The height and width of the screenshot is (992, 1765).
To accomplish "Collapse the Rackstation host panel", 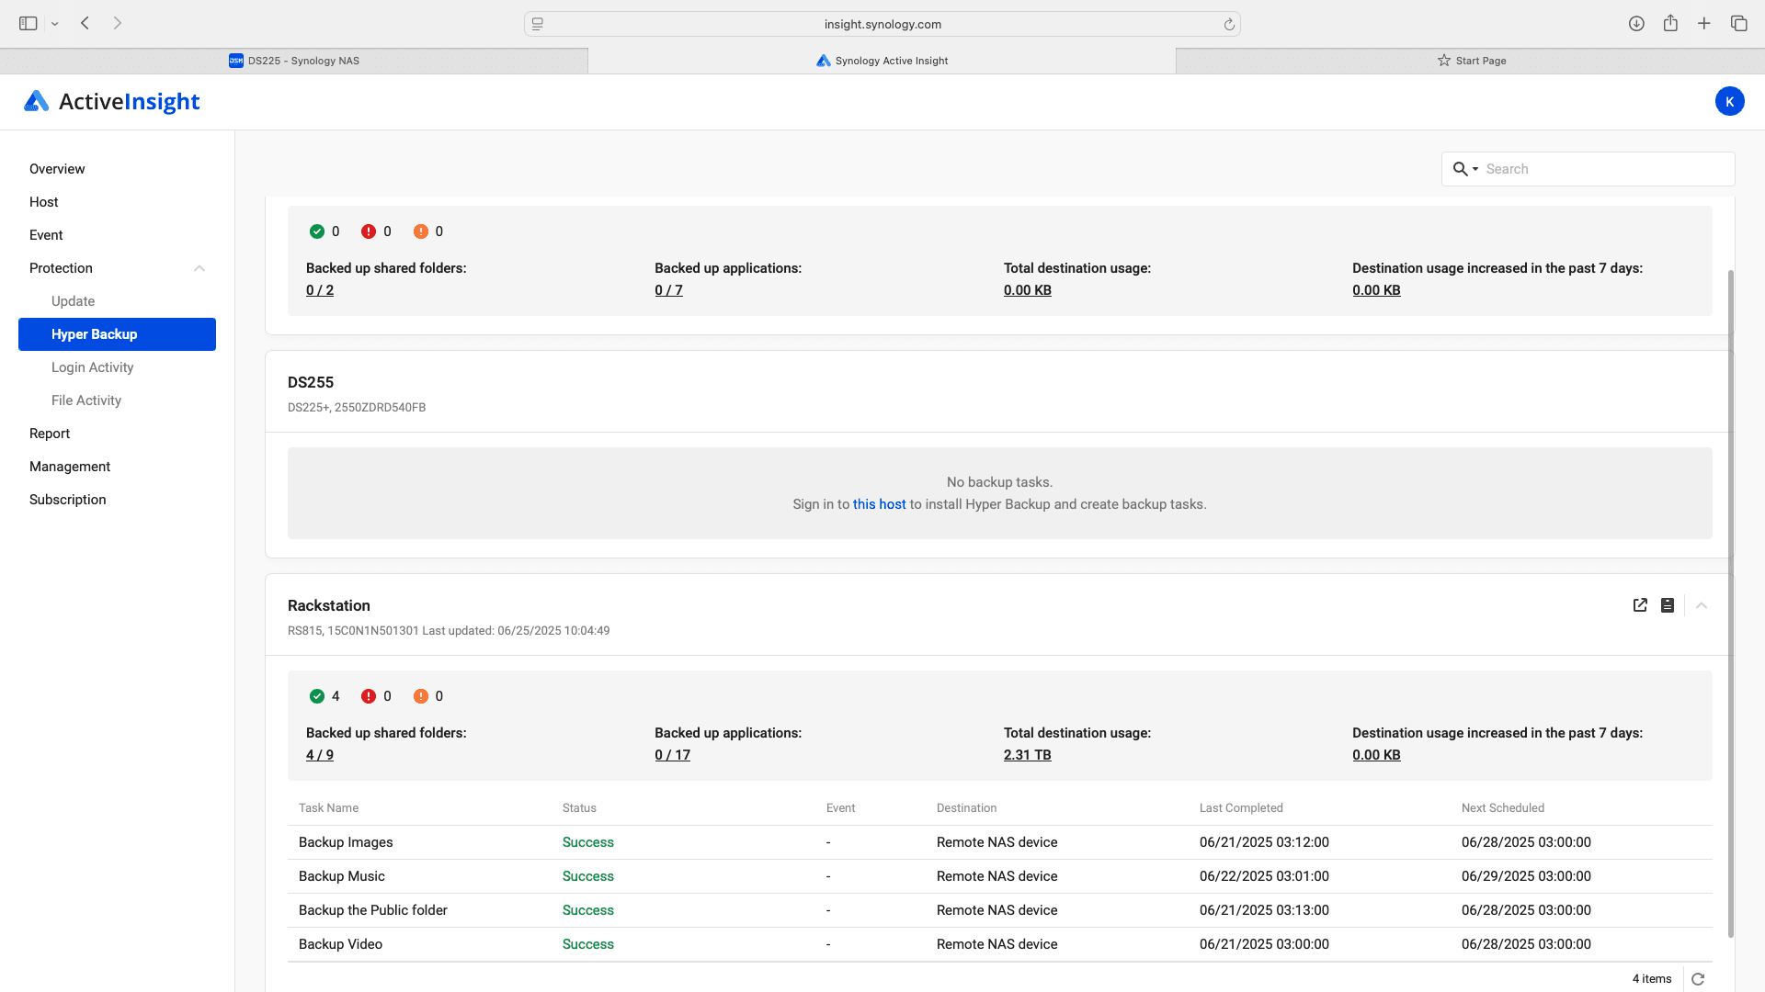I will (1702, 605).
